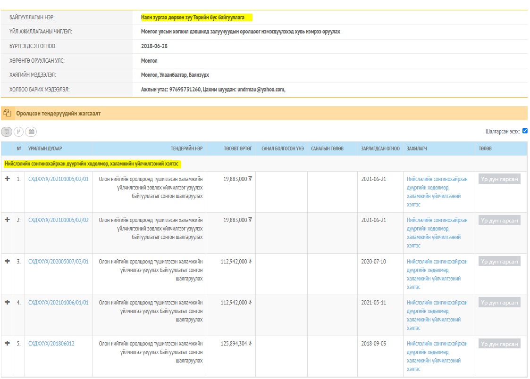Open tender СХДХХҮХ/202101005/02/02 link
This screenshot has width=530, height=379.
[x=58, y=220]
